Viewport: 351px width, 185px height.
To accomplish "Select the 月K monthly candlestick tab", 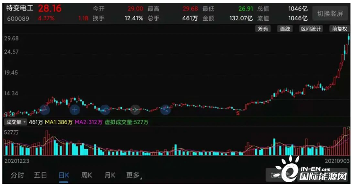I will point(110,175).
